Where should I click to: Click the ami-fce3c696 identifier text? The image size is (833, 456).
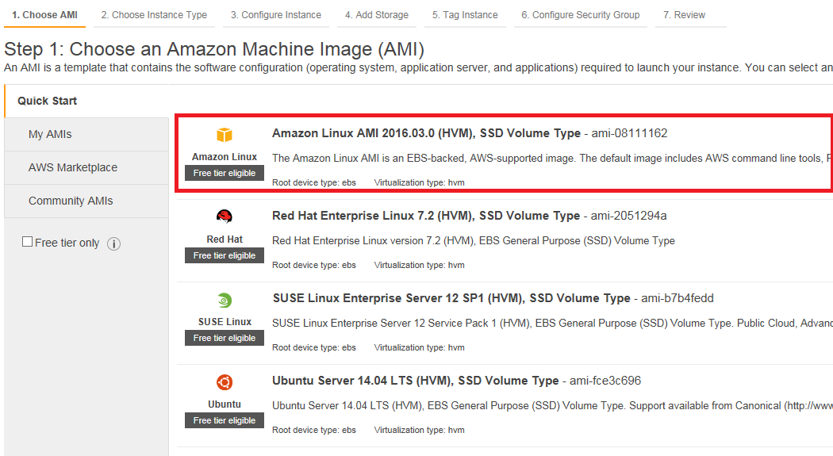(605, 381)
